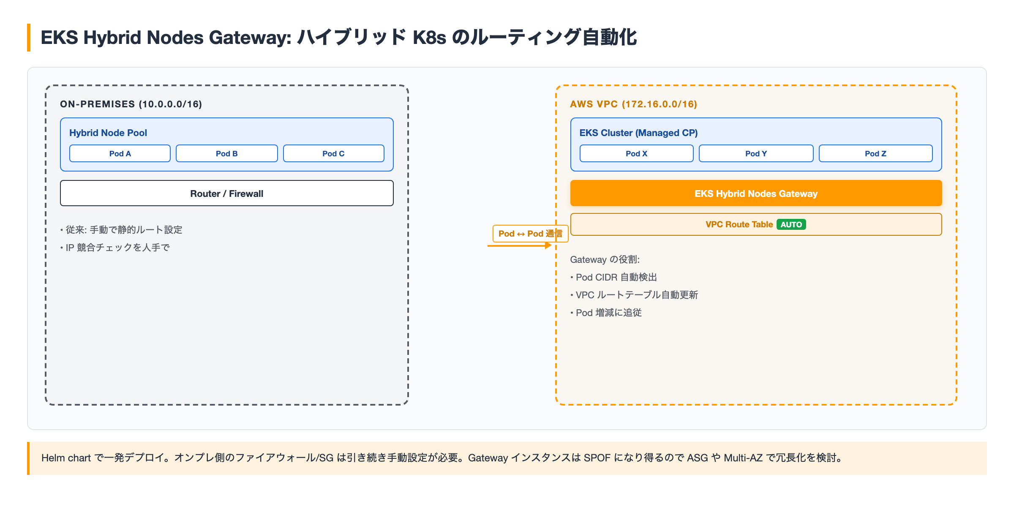Click the Pod Y box
1014x507 pixels.
click(756, 153)
